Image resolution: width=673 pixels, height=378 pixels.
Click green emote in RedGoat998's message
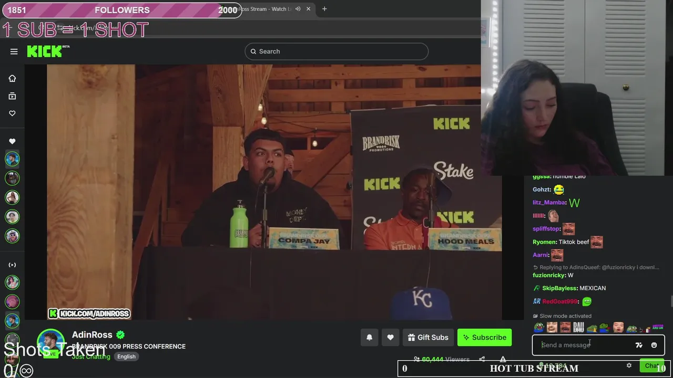(587, 301)
